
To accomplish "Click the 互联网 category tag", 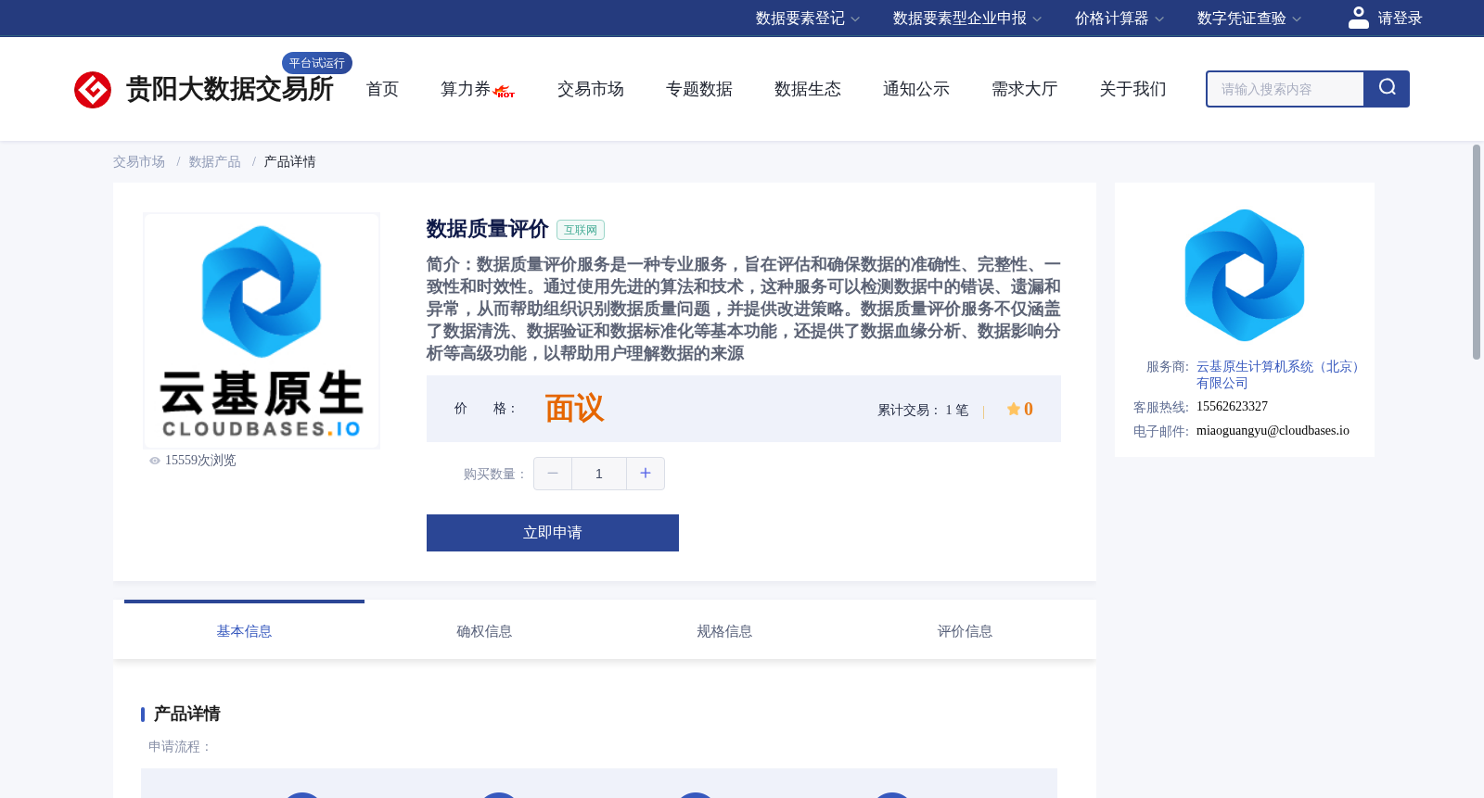I will pyautogui.click(x=581, y=230).
